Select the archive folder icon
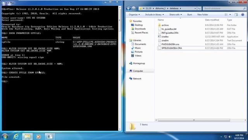 pyautogui.click(x=159, y=25)
